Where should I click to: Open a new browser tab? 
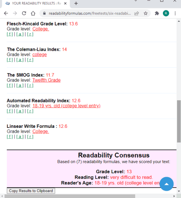[x=76, y=3]
